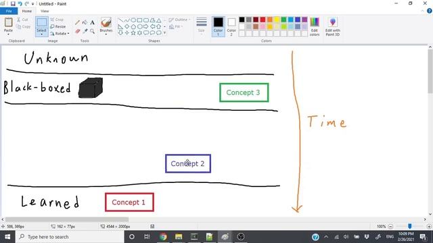Choose the Triangle shape
433x243 pixels.
[159, 20]
